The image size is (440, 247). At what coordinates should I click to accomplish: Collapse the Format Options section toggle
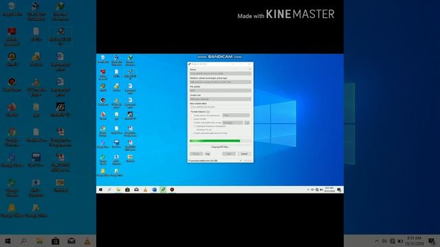(208, 112)
